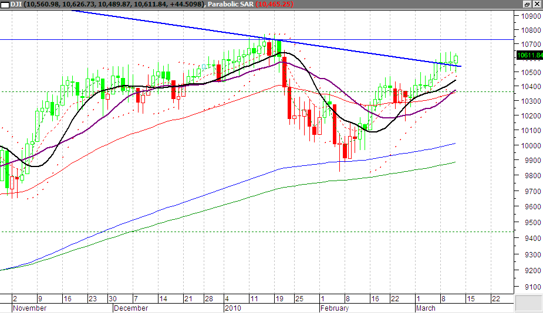
Task: Click the November month label
Action: pos(29,308)
